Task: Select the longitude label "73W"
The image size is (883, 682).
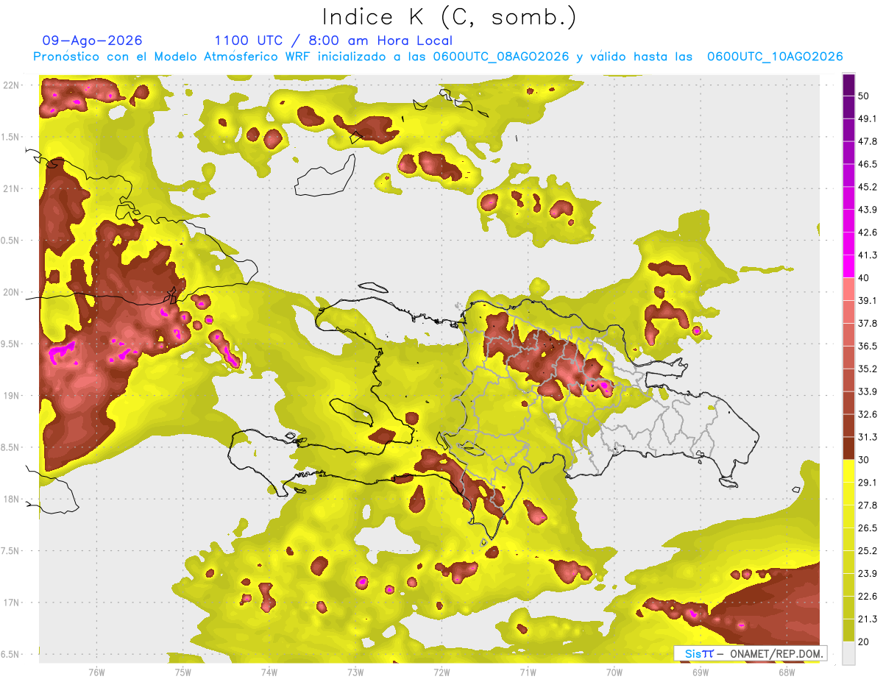Action: pos(355,672)
